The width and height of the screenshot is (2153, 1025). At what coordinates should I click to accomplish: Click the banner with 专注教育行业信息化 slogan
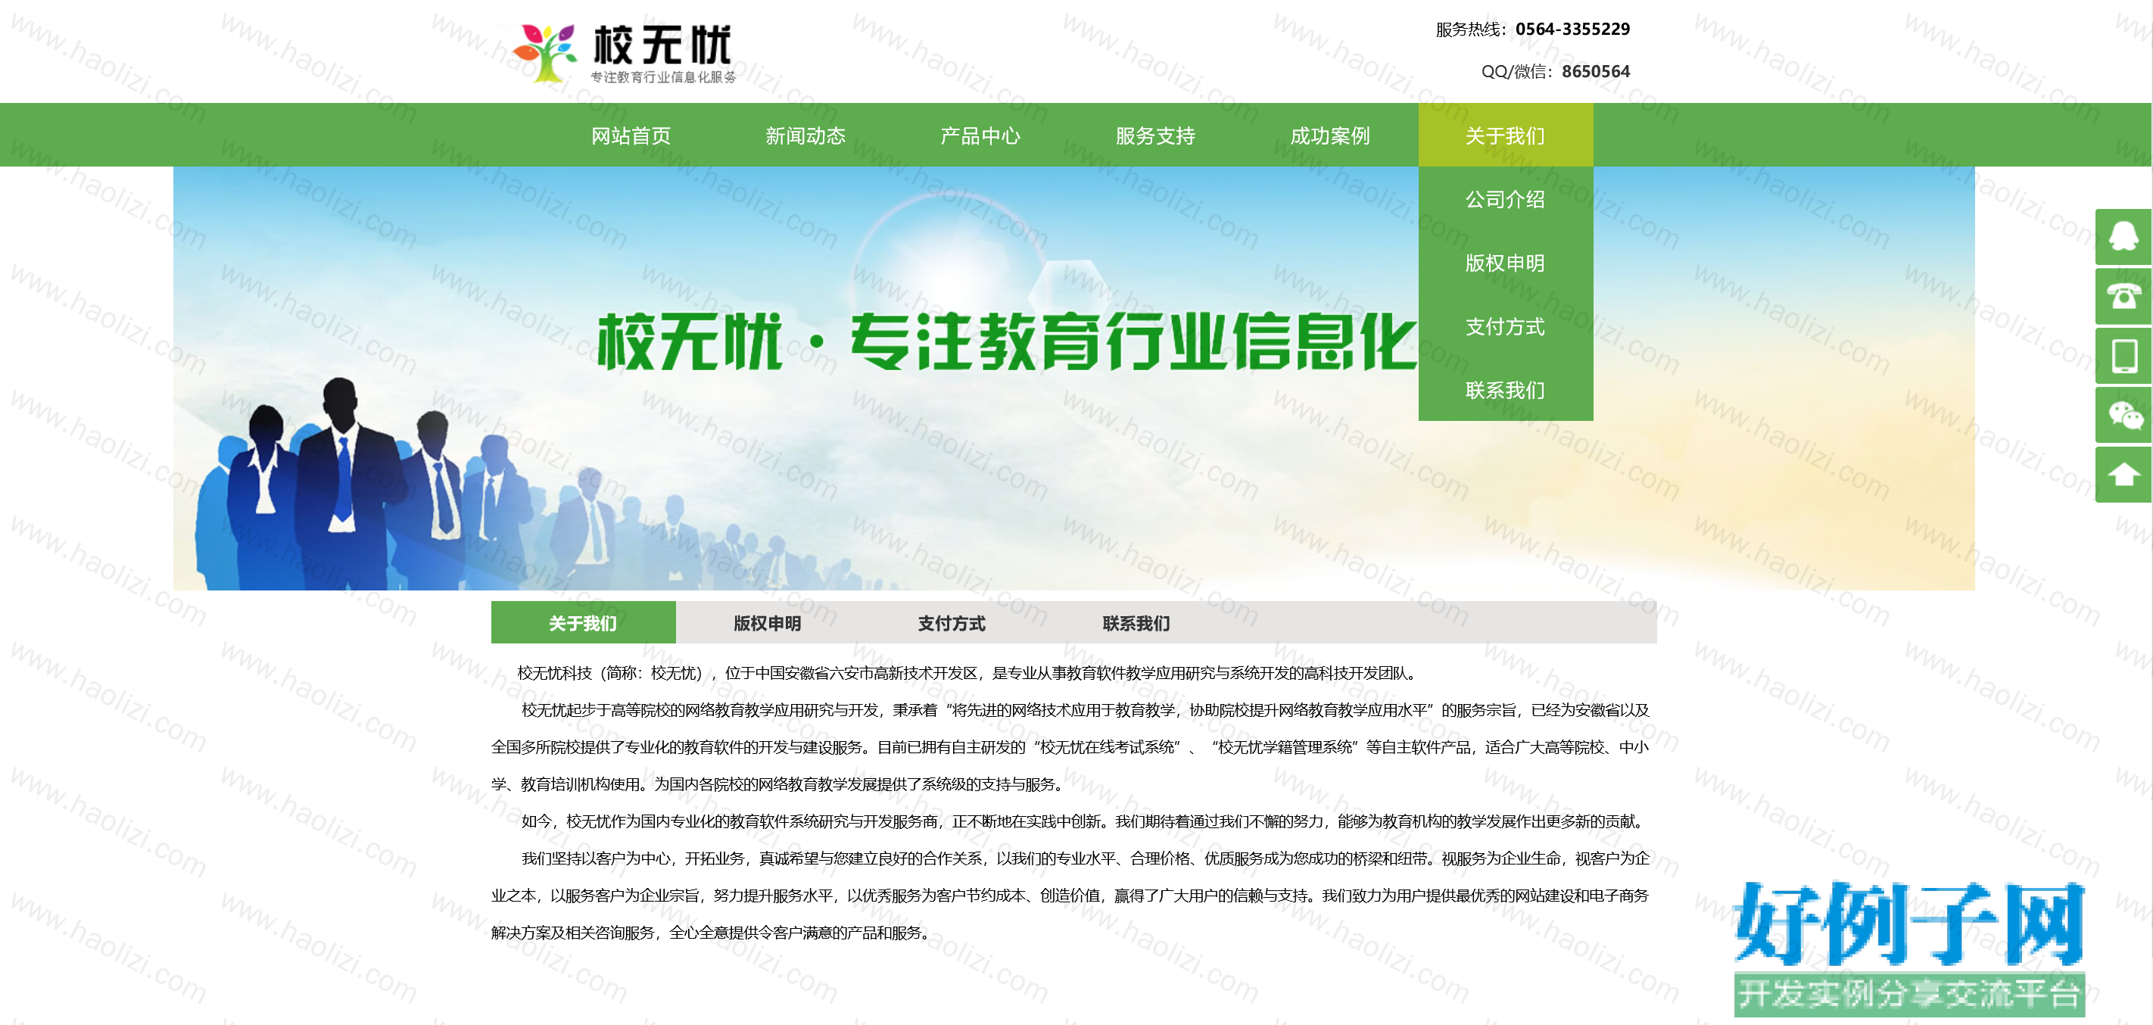coord(1073,378)
